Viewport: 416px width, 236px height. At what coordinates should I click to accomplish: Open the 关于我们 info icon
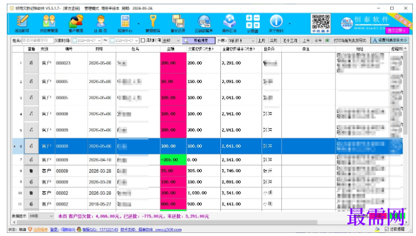point(276,23)
